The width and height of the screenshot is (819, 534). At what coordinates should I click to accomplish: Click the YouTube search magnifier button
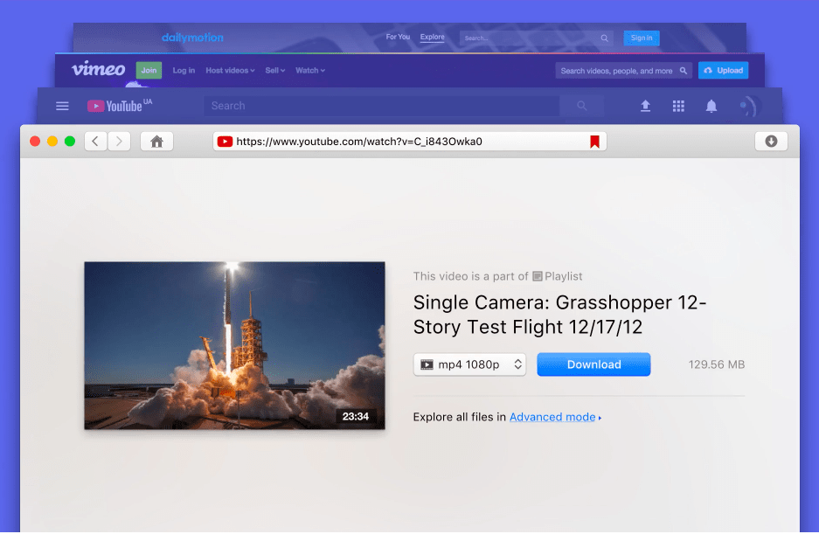pos(582,106)
